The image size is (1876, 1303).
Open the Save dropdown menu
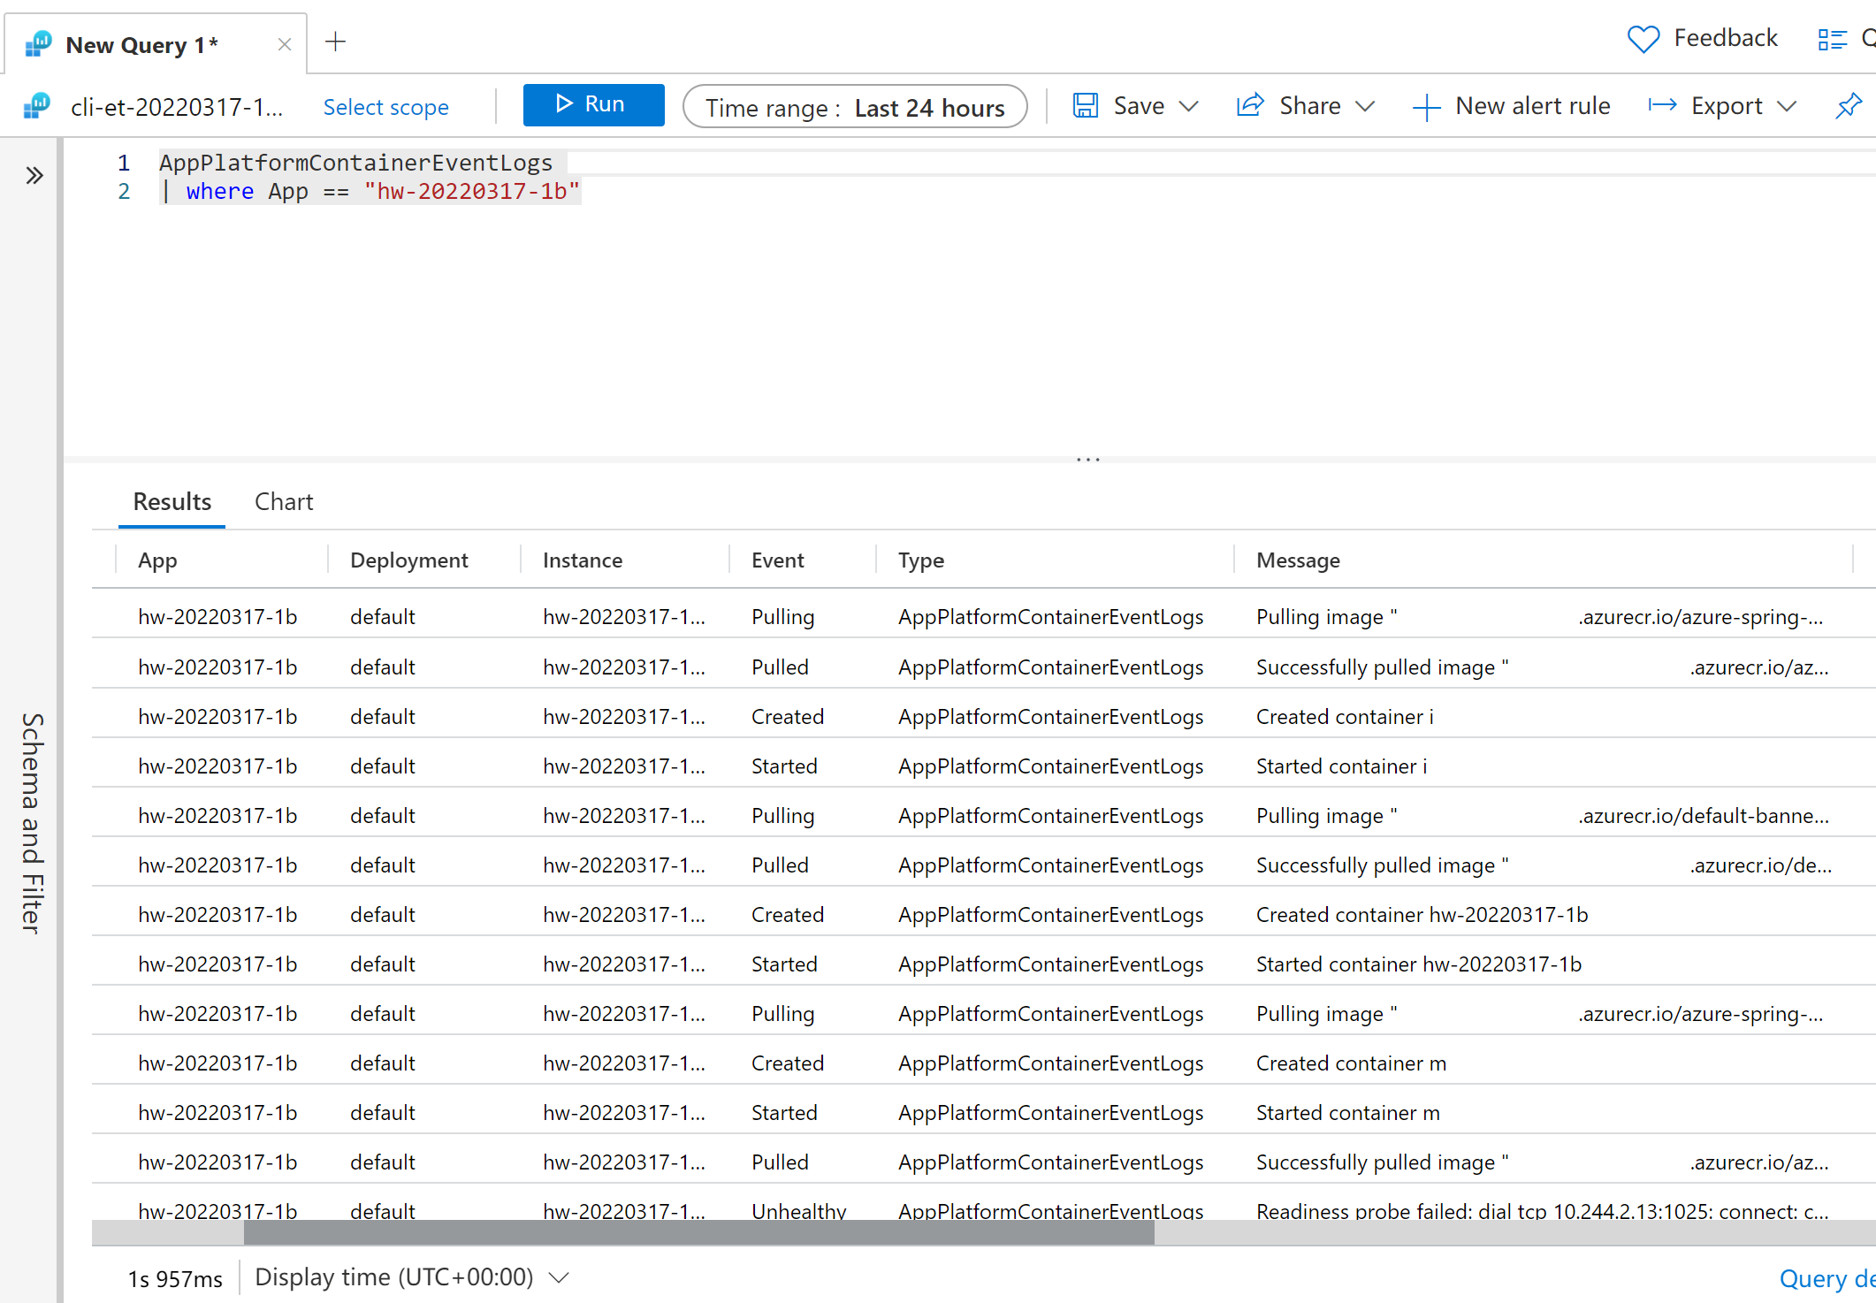(1183, 105)
